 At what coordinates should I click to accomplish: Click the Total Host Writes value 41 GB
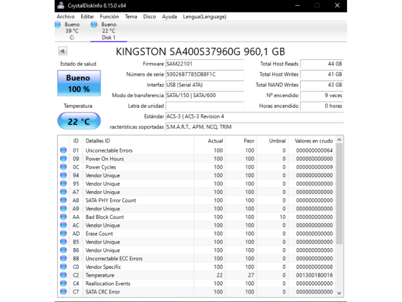point(322,74)
